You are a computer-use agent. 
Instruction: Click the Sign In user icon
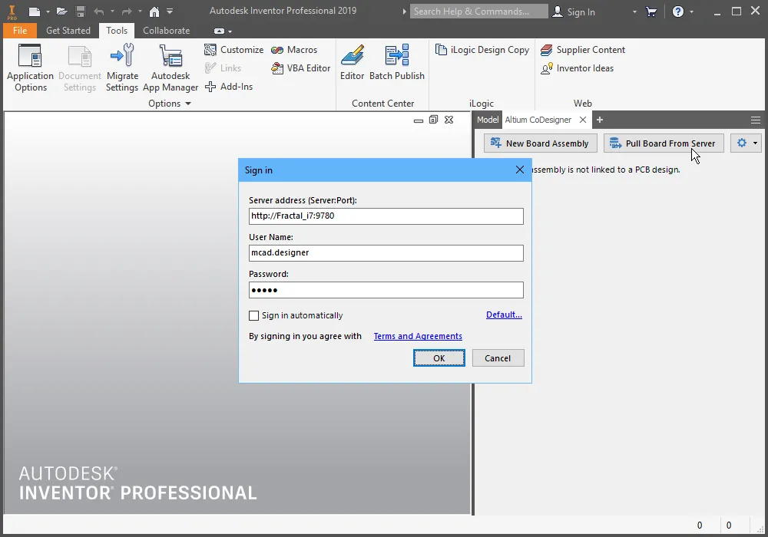pyautogui.click(x=558, y=12)
